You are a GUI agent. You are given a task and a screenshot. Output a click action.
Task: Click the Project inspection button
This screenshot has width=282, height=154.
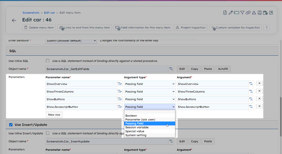(x=191, y=28)
